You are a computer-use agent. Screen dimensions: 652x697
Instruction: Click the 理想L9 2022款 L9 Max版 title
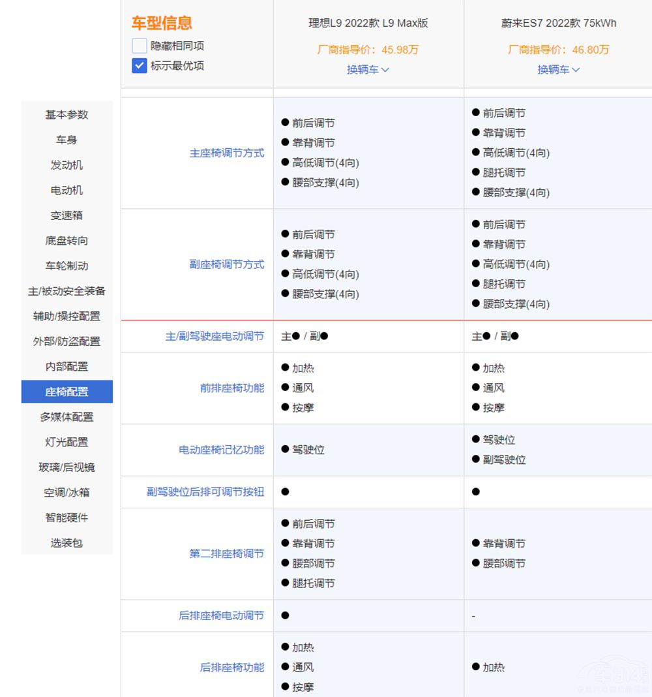(x=368, y=23)
